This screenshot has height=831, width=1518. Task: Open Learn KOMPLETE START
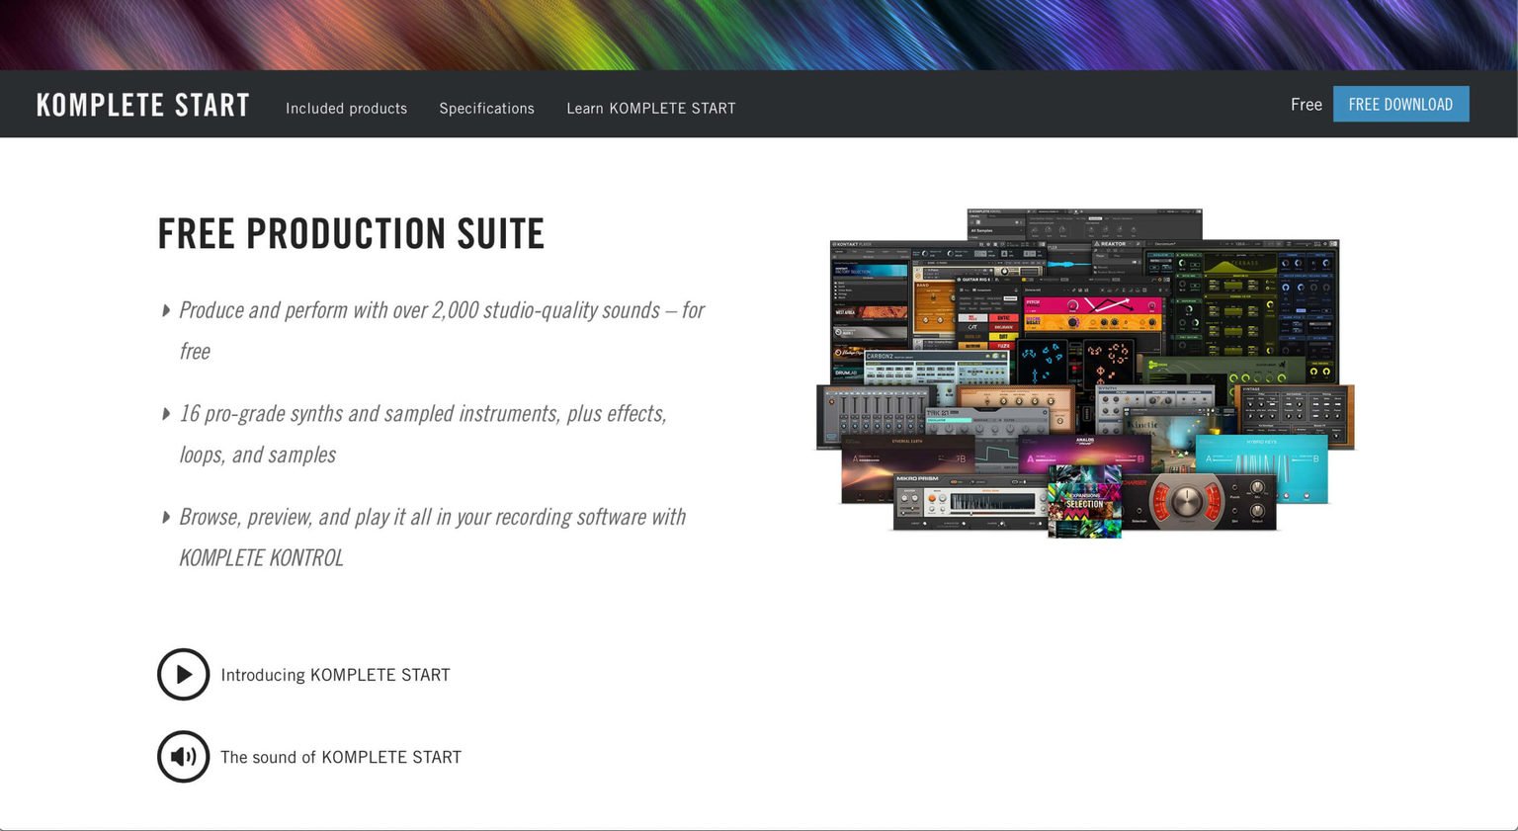pos(650,109)
